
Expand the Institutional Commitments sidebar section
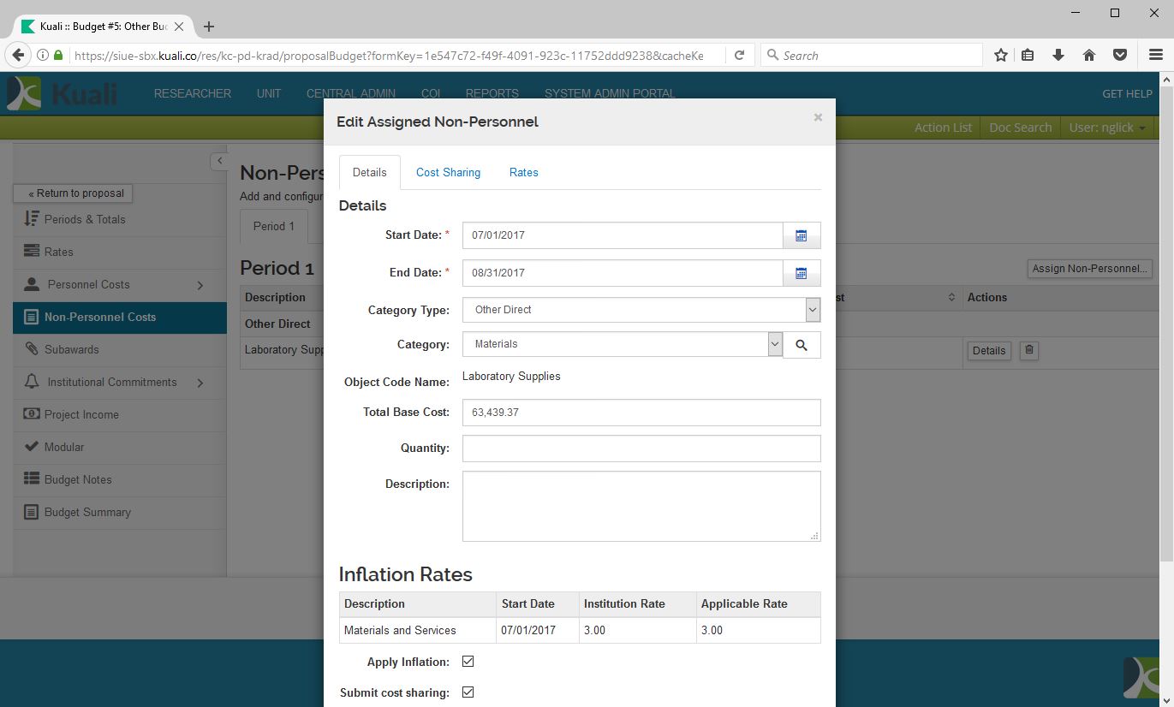(x=200, y=383)
